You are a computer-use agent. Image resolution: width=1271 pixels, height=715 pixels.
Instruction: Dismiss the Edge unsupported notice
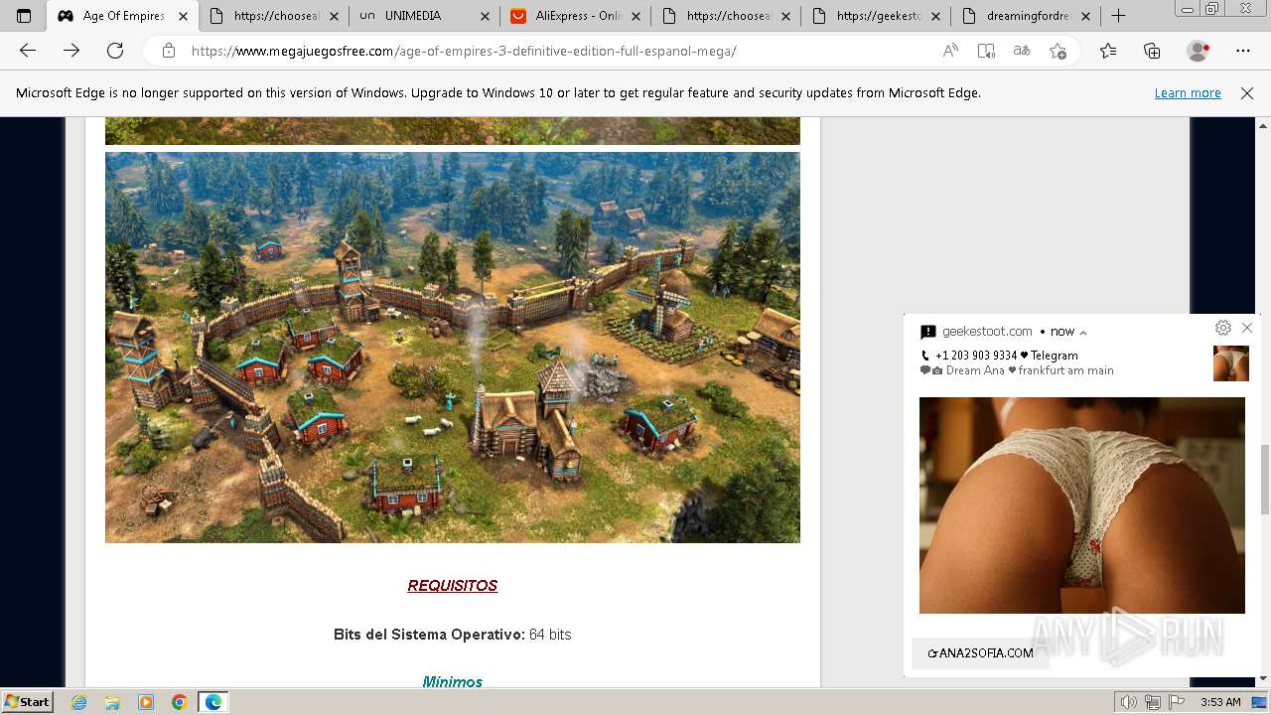[x=1247, y=93]
